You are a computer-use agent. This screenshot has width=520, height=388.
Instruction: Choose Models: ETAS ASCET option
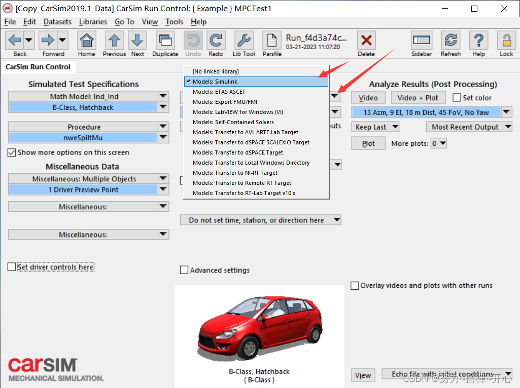point(256,92)
